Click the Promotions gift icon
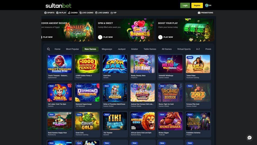 tap(199, 13)
